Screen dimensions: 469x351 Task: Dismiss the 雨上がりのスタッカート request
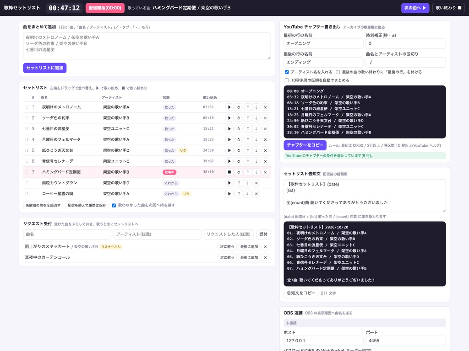[x=265, y=247]
